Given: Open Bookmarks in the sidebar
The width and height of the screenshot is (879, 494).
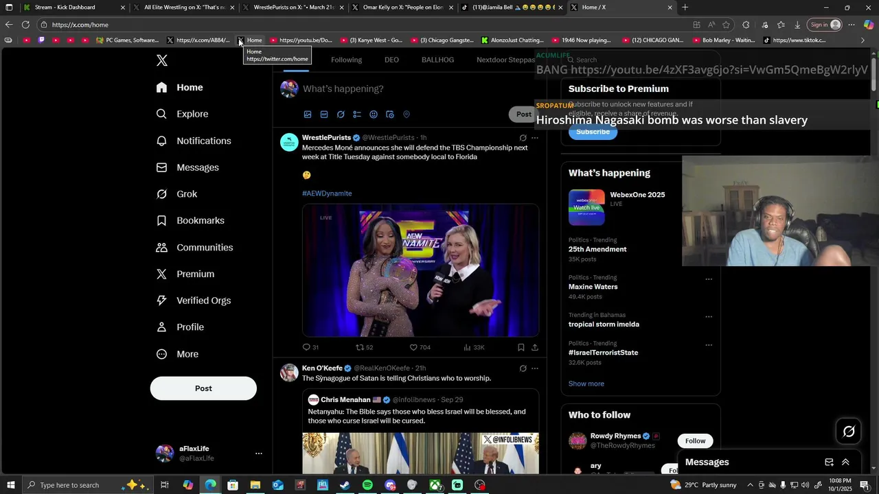Looking at the screenshot, I should (x=190, y=220).
